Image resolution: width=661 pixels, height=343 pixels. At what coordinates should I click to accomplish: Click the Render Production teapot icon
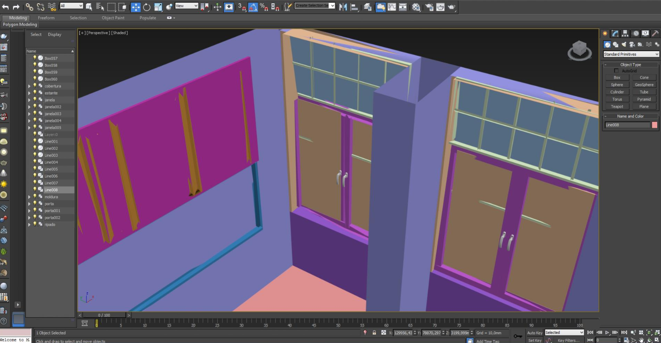point(452,7)
